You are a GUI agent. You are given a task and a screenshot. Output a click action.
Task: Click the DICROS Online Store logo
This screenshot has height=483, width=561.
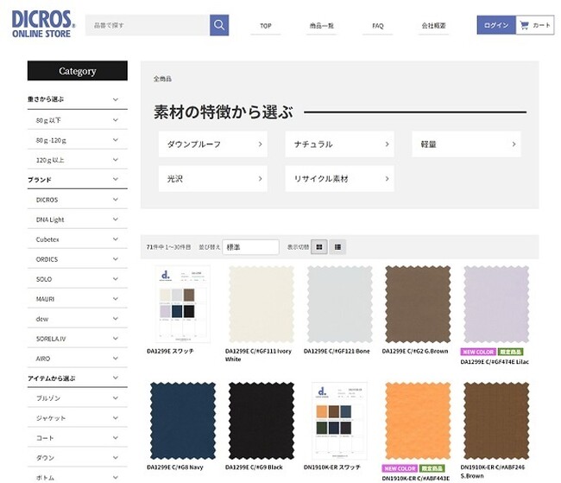coord(43,24)
